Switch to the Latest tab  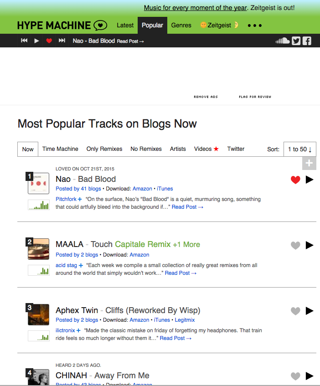[x=125, y=26]
